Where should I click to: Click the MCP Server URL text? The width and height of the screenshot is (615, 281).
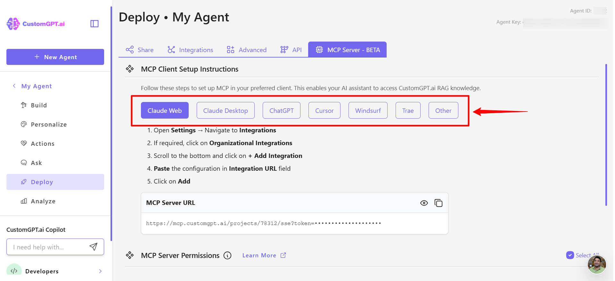264,223
